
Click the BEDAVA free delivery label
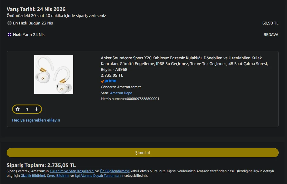(271, 35)
